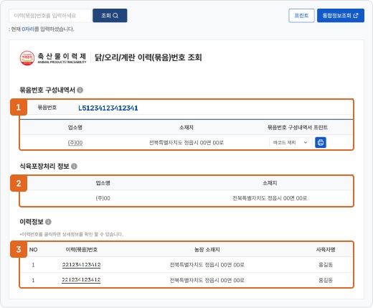Click info icon beside 묶음번호 구성내역서
Screen dimensions: 373x308
tap(80, 90)
